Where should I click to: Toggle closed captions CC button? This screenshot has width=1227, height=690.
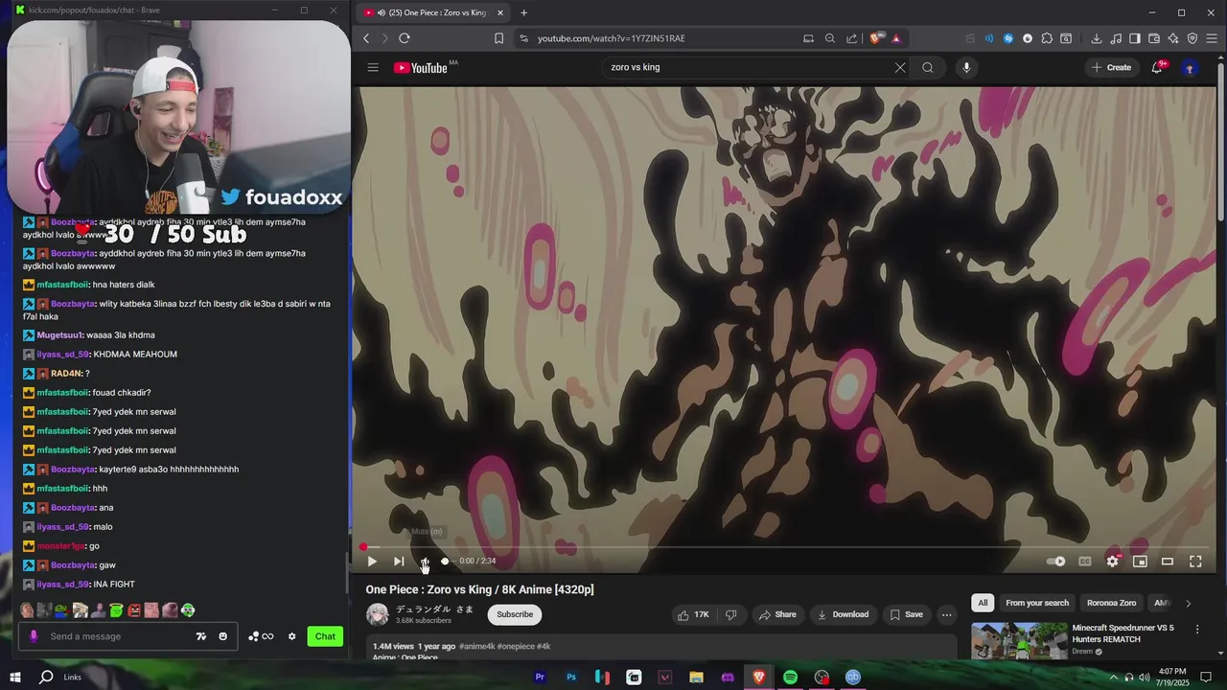coord(1085,562)
